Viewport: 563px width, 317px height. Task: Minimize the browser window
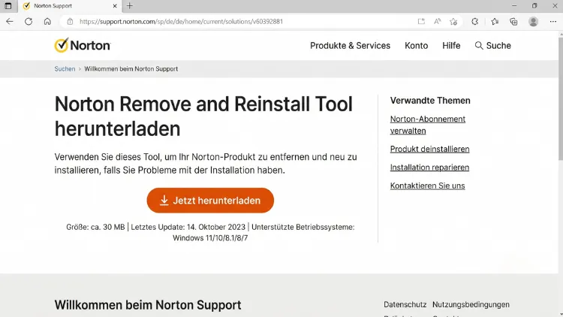[x=514, y=6]
